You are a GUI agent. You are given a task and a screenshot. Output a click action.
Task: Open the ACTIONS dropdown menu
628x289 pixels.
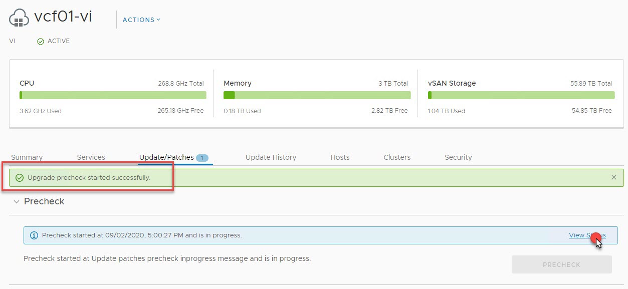tap(141, 20)
